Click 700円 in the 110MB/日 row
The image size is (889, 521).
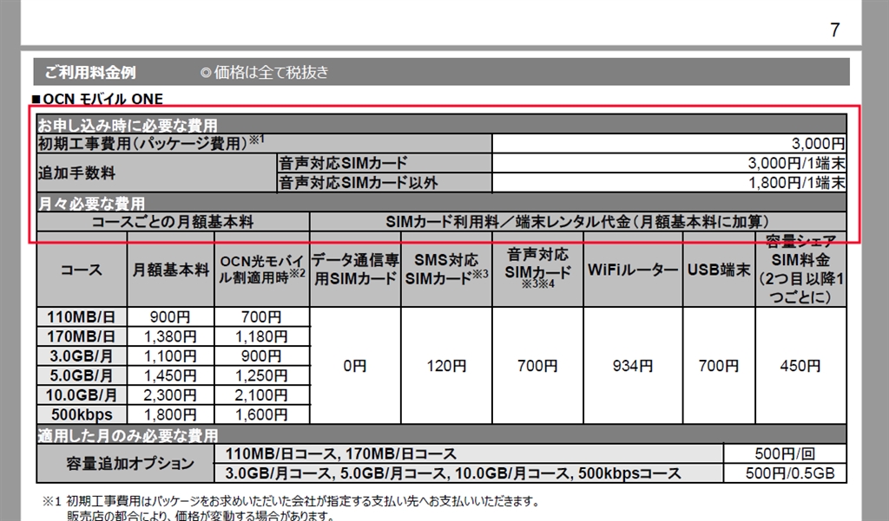(261, 317)
